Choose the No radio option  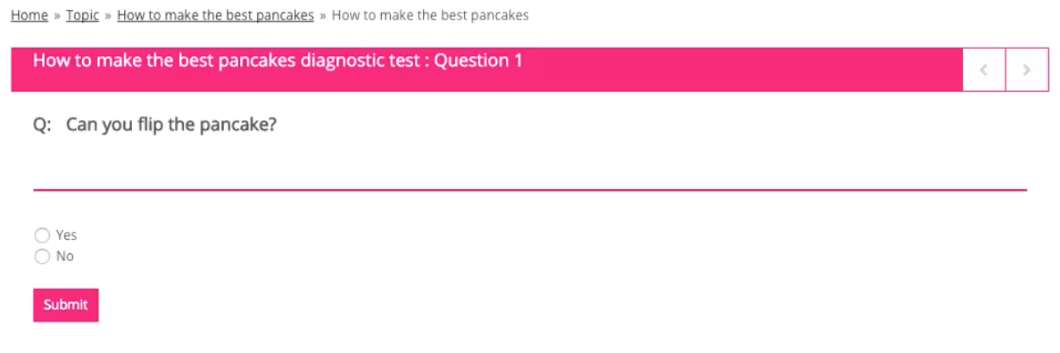pos(42,257)
